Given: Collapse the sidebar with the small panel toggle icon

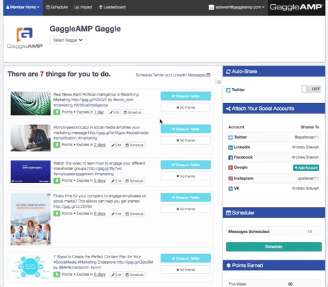Looking at the screenshot, I should pos(219,82).
